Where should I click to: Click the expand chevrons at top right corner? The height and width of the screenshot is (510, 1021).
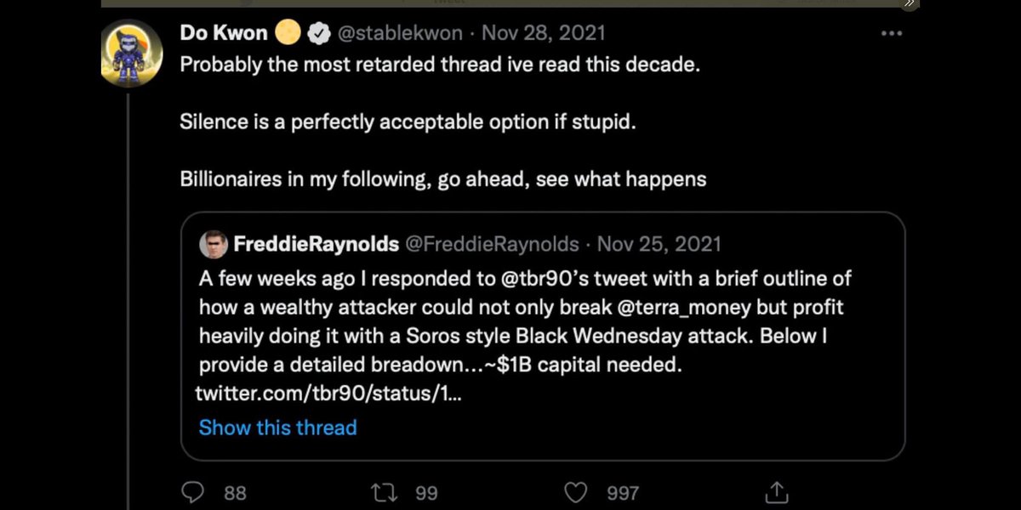point(909,4)
